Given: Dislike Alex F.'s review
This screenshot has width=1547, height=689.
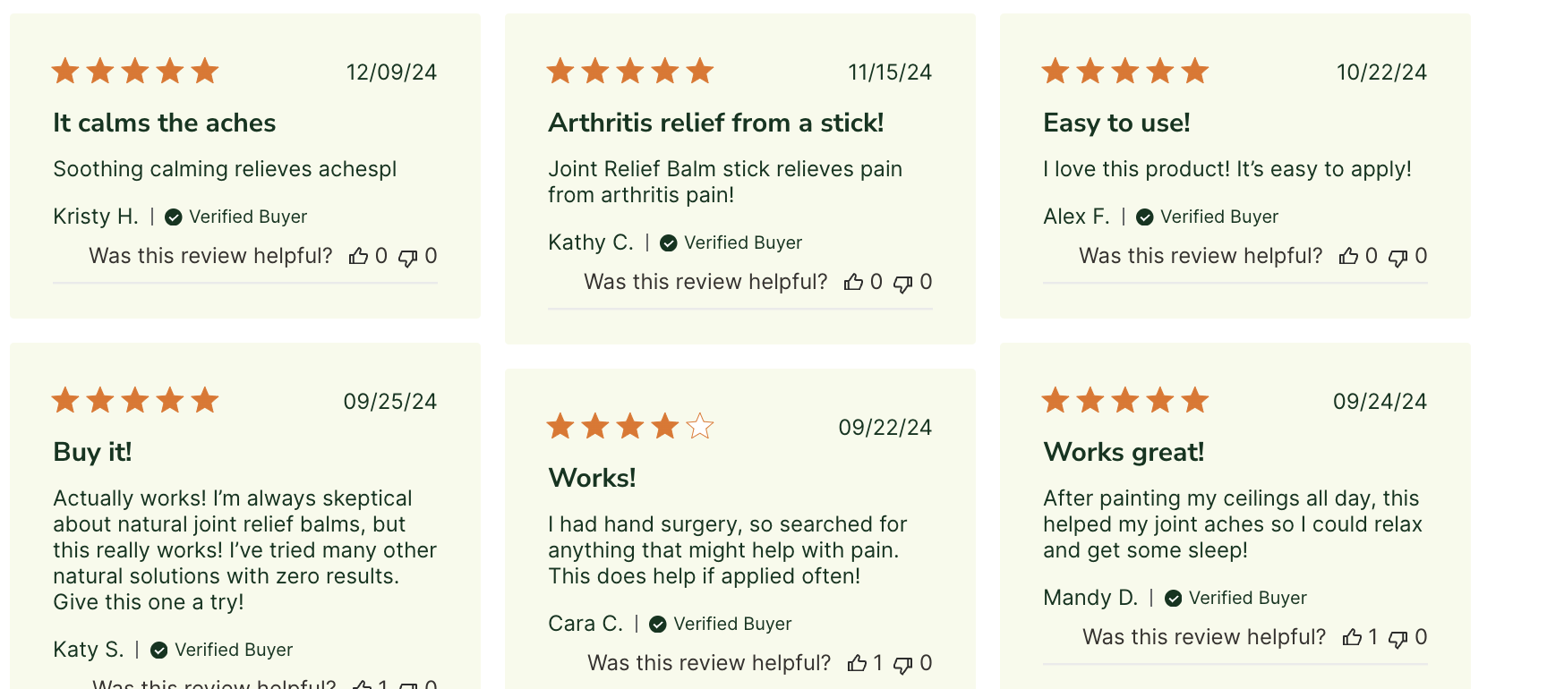Looking at the screenshot, I should 1397,258.
